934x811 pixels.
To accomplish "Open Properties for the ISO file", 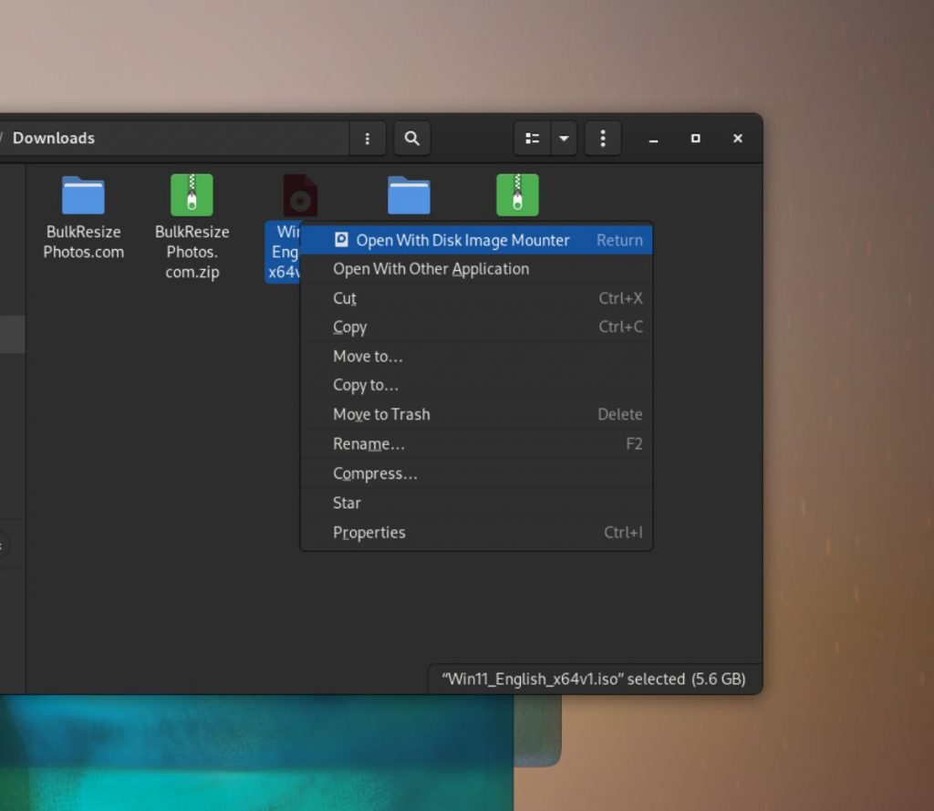I will [x=368, y=532].
